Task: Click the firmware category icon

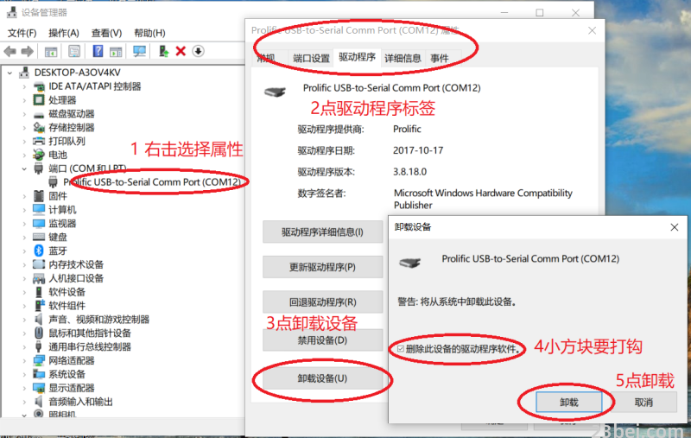Action: pyautogui.click(x=39, y=195)
